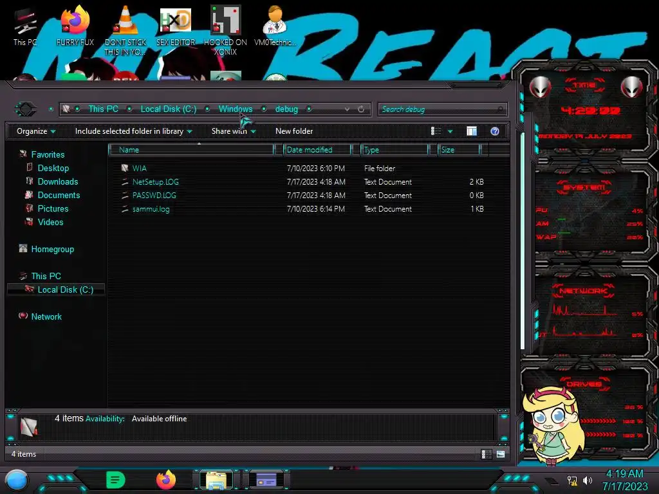This screenshot has height=494, width=659.
Task: Open network status tray icon
Action: coord(571,480)
